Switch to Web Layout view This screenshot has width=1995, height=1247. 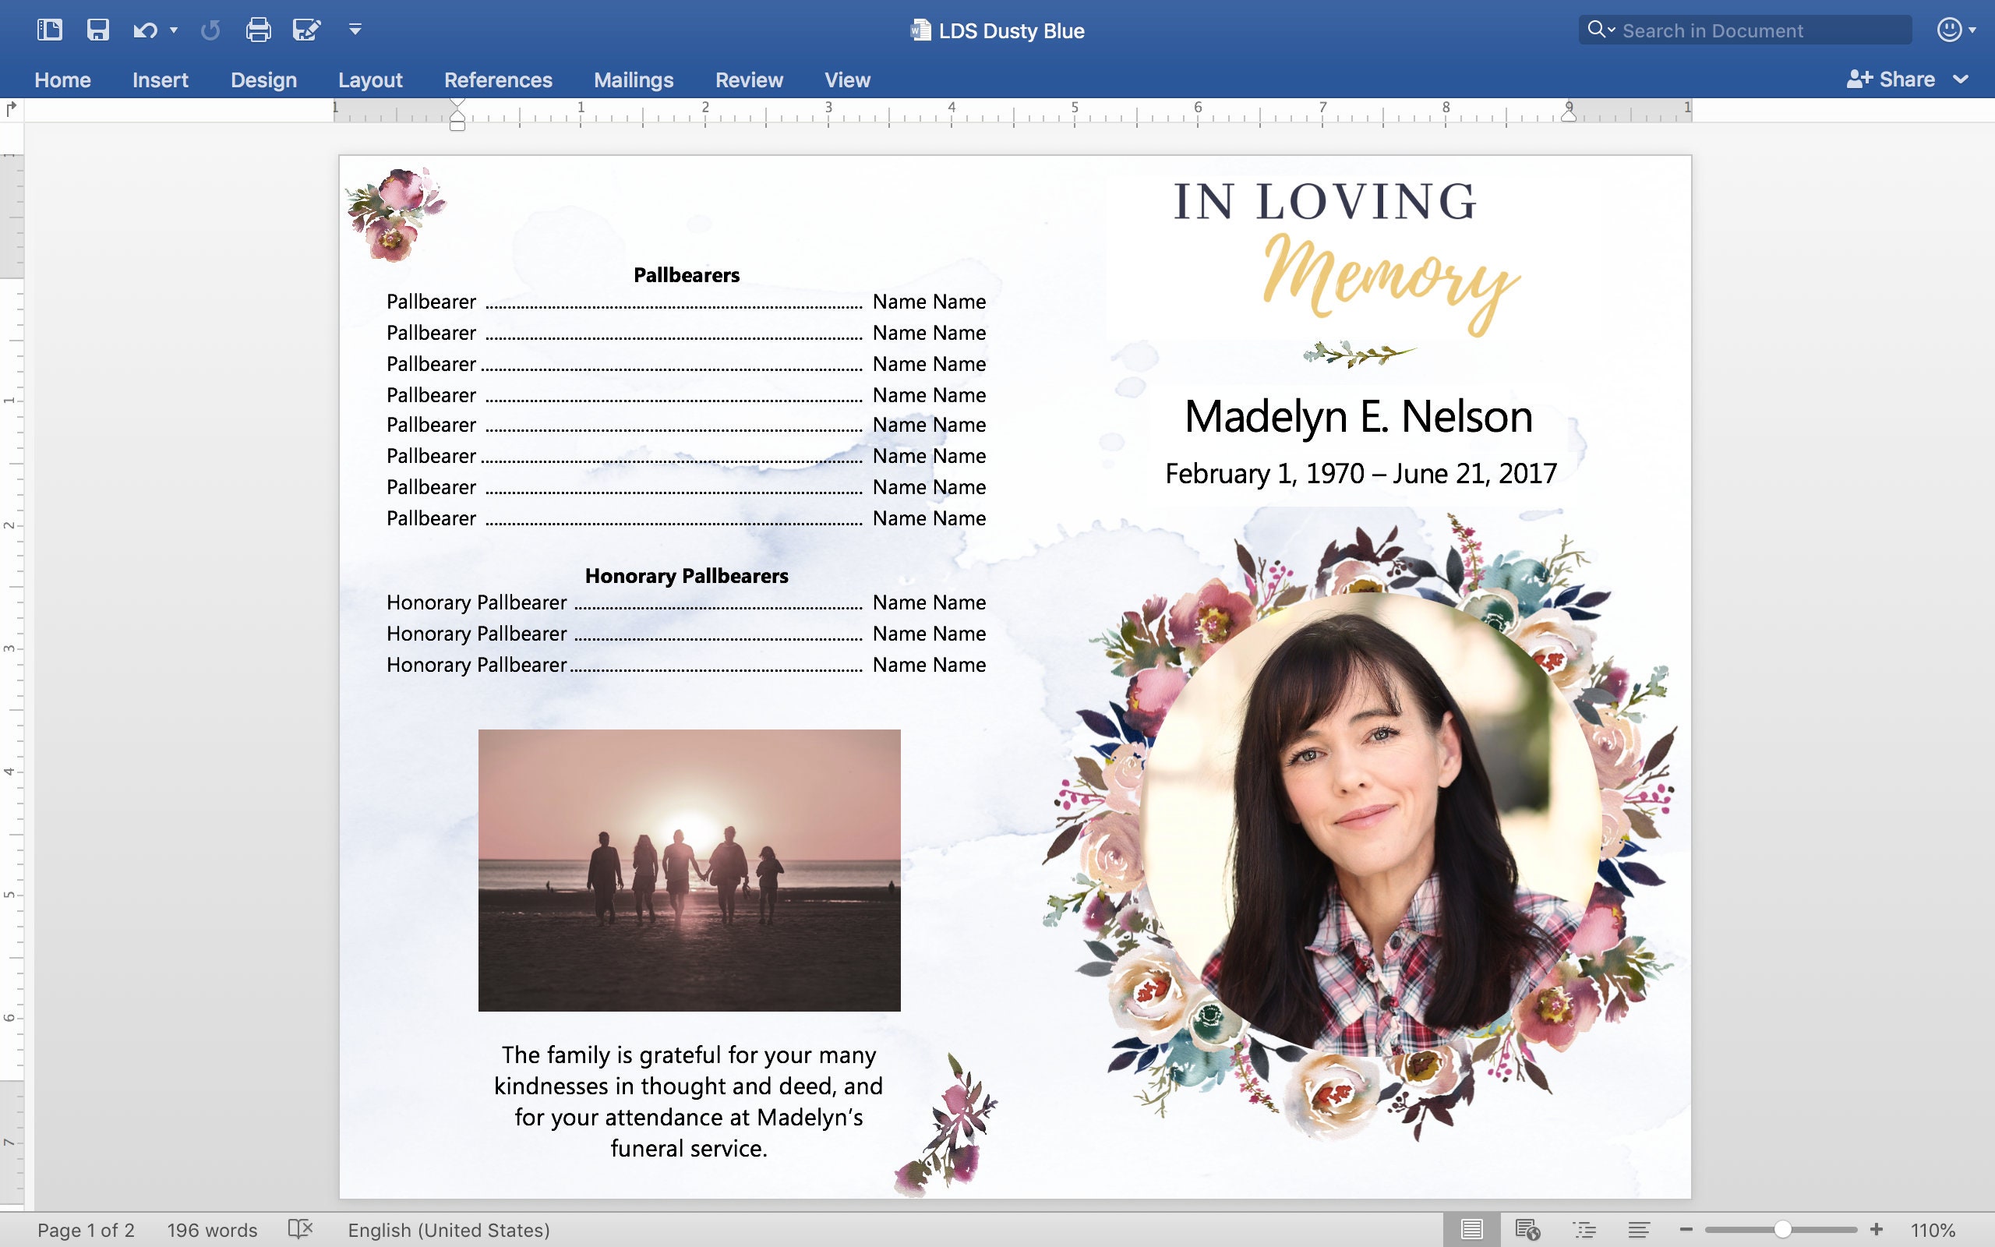pyautogui.click(x=1527, y=1230)
